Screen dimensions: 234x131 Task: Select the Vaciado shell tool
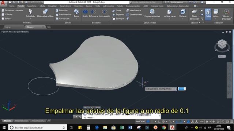(183, 13)
